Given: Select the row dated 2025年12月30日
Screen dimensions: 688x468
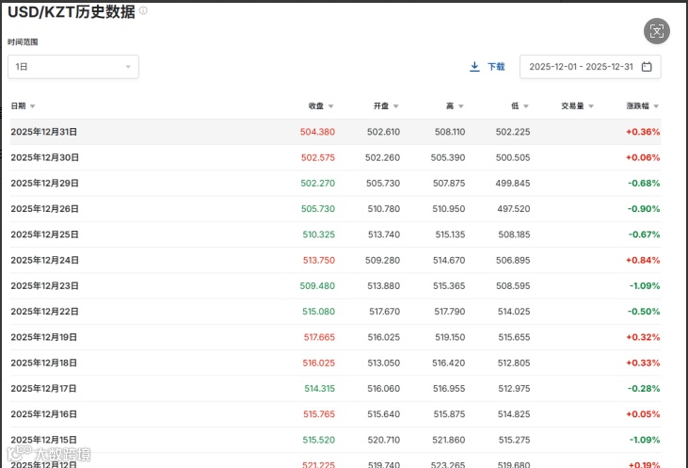Looking at the screenshot, I should pyautogui.click(x=336, y=157).
